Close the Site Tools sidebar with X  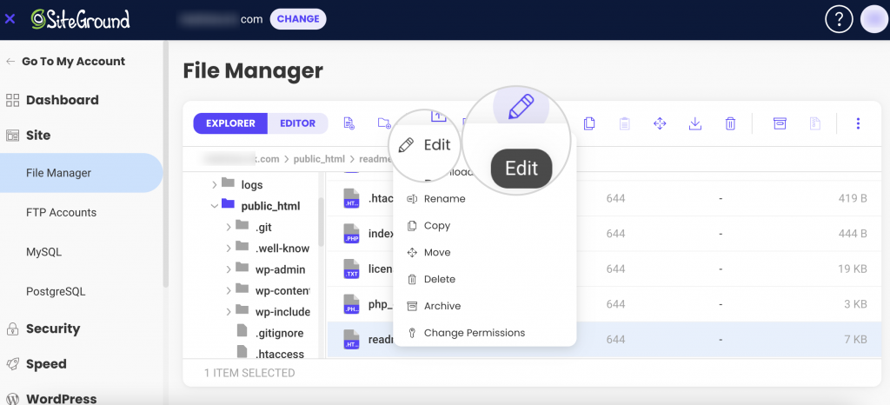[x=10, y=19]
